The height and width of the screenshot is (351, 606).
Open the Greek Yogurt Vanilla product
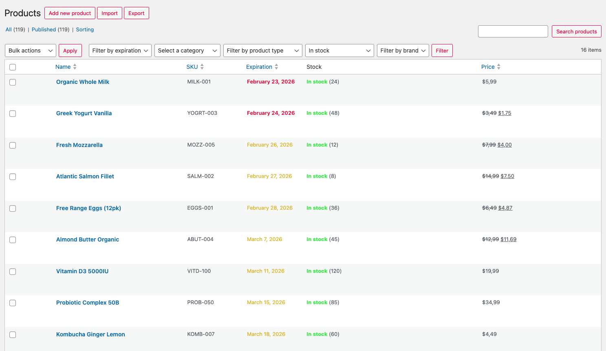[x=84, y=113]
